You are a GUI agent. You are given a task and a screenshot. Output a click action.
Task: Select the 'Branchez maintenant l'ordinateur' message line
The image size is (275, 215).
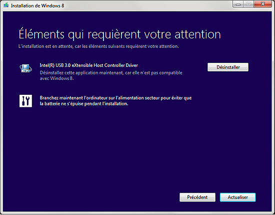(115, 98)
